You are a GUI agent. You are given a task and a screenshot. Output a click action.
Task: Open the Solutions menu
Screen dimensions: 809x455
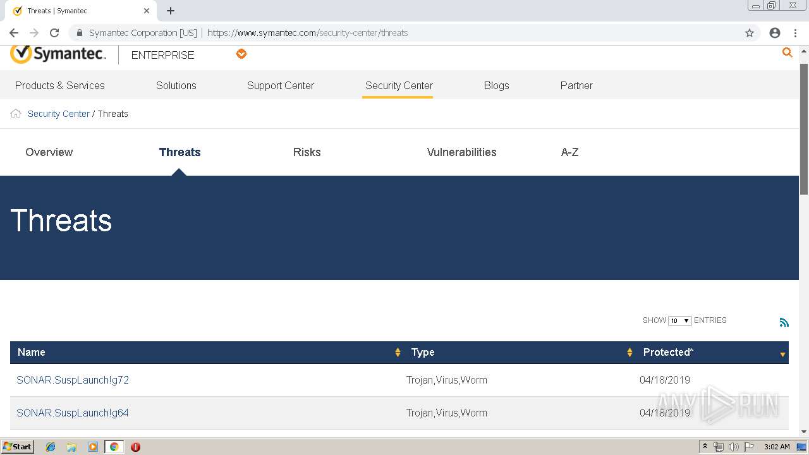tap(176, 85)
